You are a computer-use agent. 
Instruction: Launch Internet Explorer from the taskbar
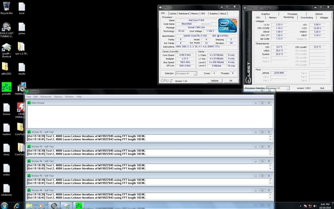point(17,206)
